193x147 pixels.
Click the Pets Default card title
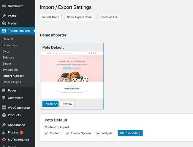(x=53, y=47)
